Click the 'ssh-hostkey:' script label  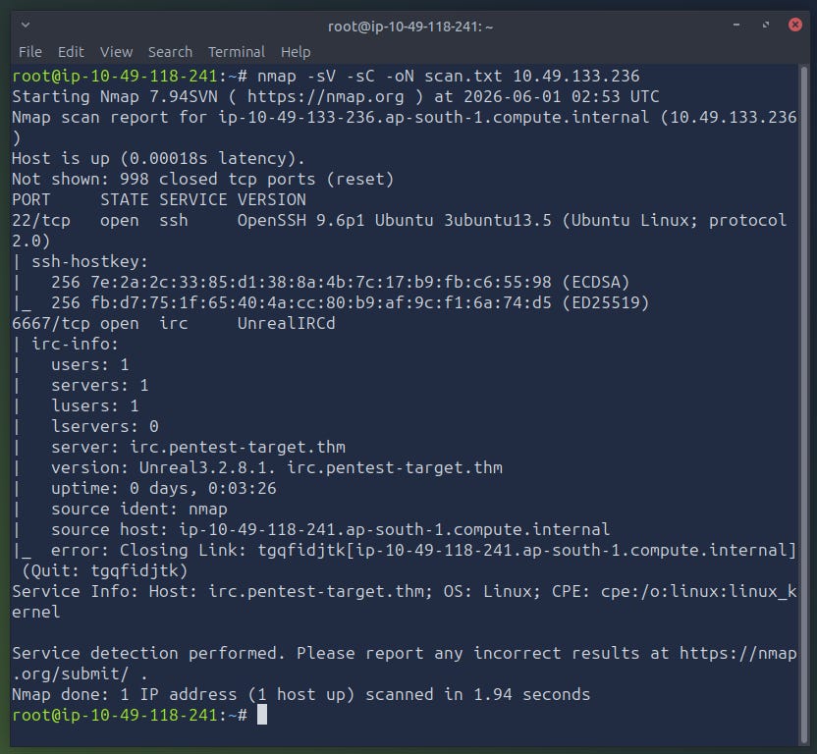(89, 261)
